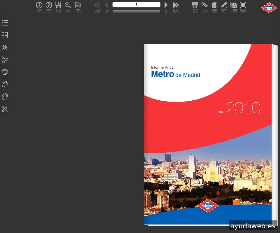Open the share icon in sidebar
Viewport: 280px width, 233px height.
click(x=5, y=60)
